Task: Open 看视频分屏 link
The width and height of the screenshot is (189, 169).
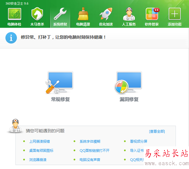Action: pos(139,141)
